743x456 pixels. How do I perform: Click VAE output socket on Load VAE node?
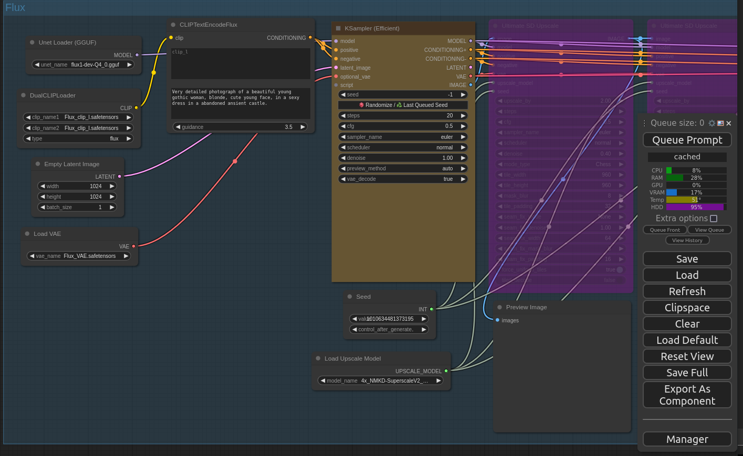point(134,246)
